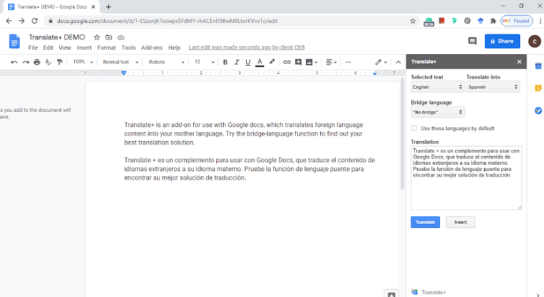Click the Bold formatting icon
This screenshot has width=544, height=297.
[225, 62]
